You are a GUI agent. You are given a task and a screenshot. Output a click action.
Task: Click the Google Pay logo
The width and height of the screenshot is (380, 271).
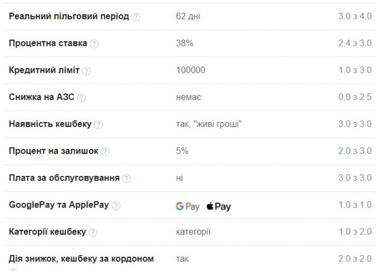click(x=187, y=206)
